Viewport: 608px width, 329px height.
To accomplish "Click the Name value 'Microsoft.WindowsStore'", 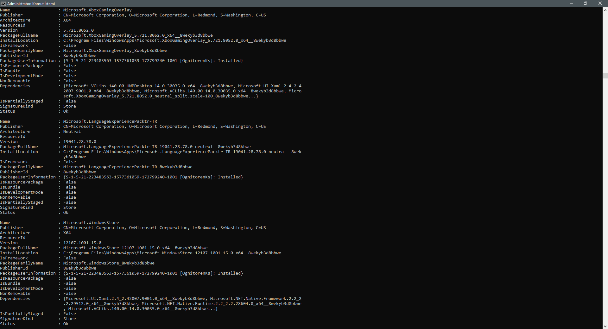I will [91, 223].
